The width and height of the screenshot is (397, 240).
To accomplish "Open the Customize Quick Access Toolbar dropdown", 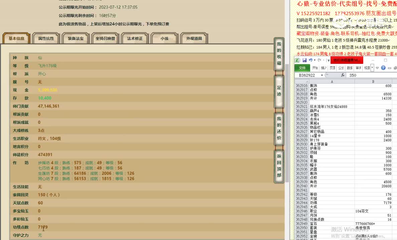I will point(328,60).
